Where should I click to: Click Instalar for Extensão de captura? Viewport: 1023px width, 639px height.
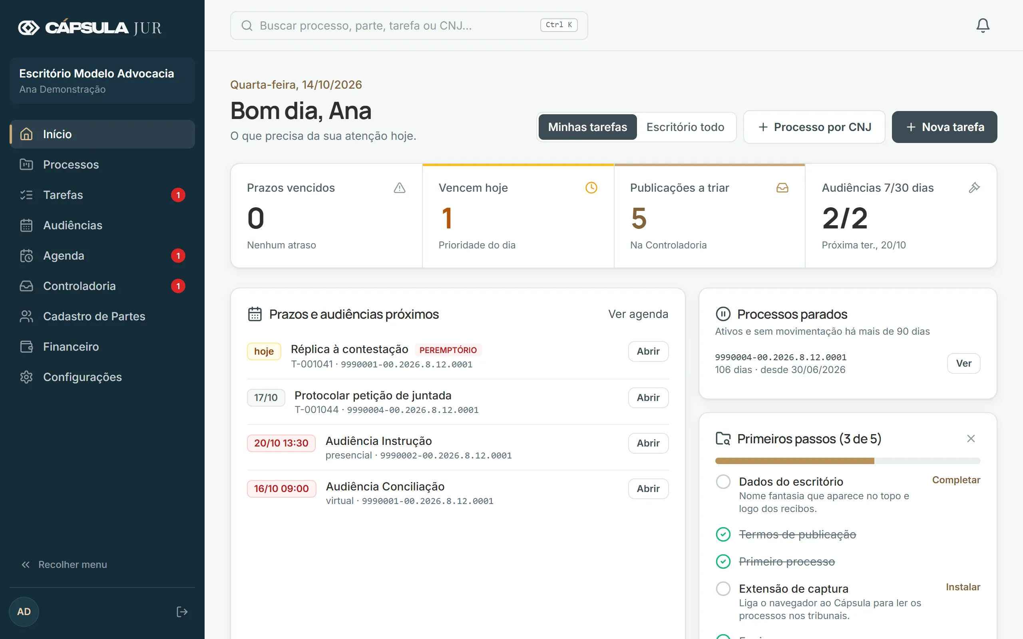point(963,587)
